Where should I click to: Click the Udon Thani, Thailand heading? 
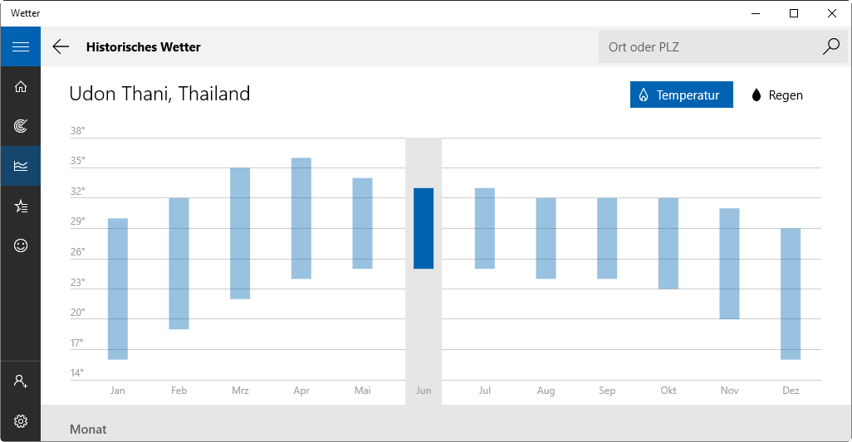(x=159, y=94)
